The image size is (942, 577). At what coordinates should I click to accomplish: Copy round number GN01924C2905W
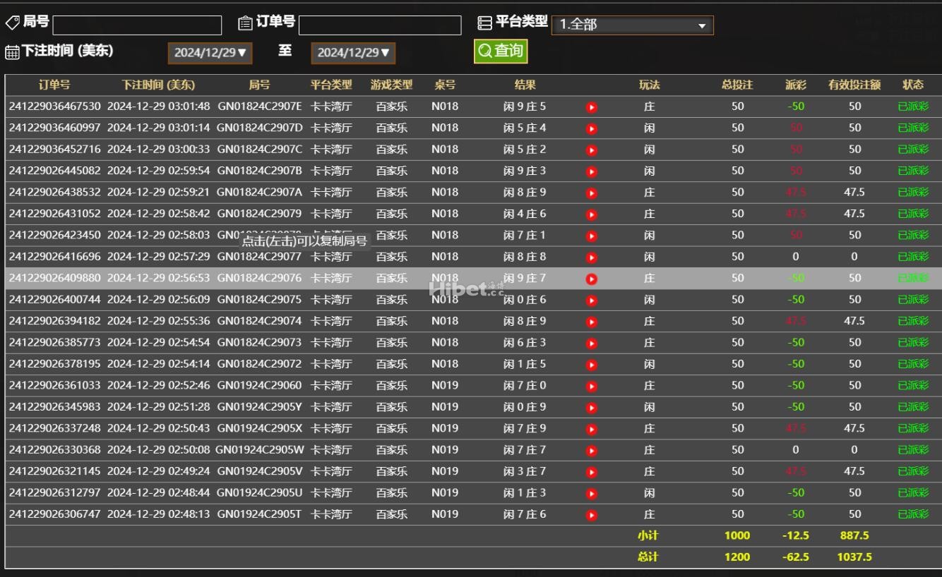tap(260, 449)
